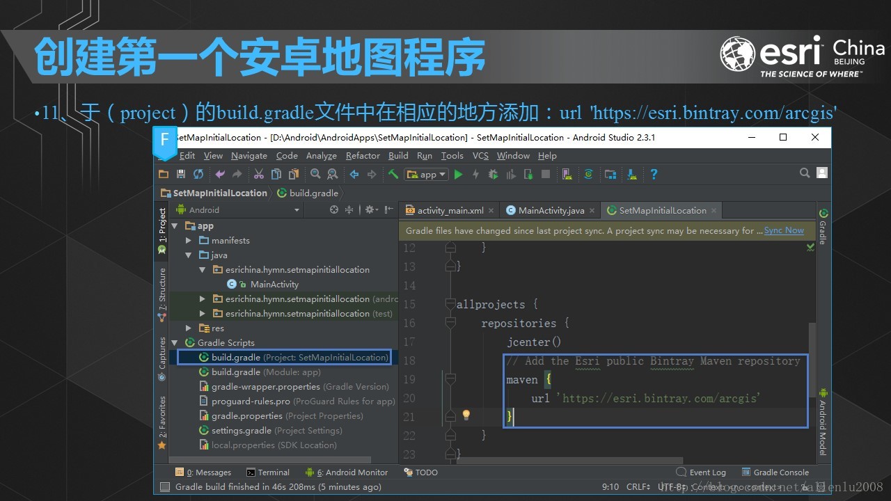Collapse the Gradle Scripts node
The width and height of the screenshot is (891, 501).
tap(175, 342)
